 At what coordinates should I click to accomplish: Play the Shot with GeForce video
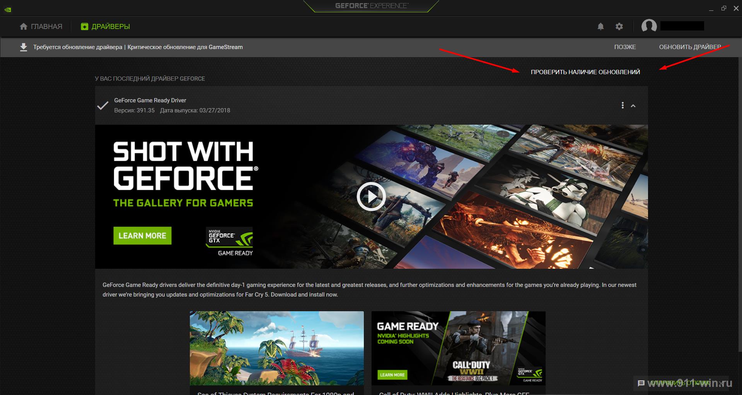tap(371, 197)
